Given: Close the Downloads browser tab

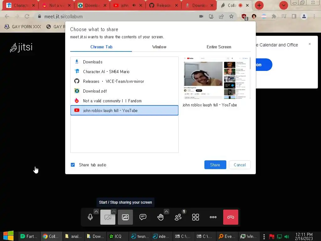Looking at the screenshot, I should pyautogui.click(x=212, y=5).
